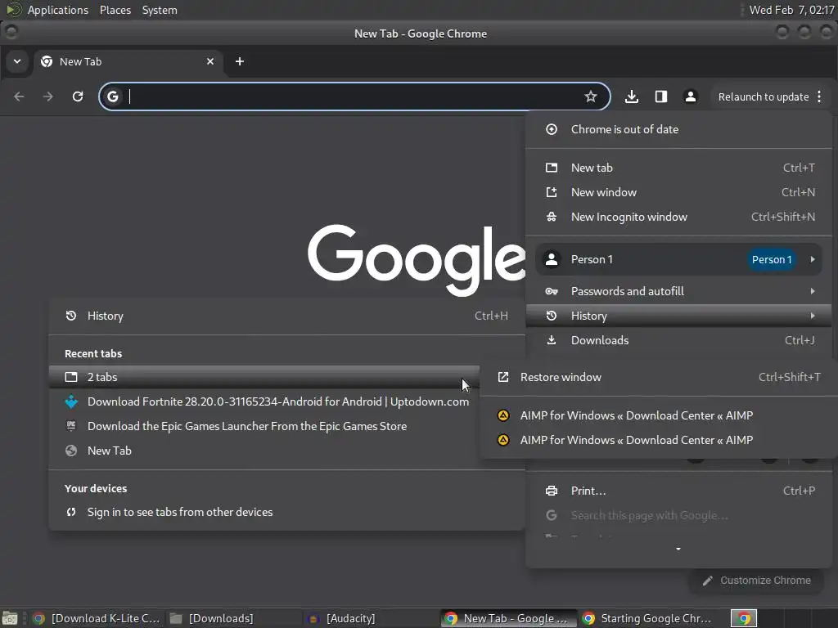Open second AIMP for Windows entry
This screenshot has height=628, width=838.
[659, 440]
